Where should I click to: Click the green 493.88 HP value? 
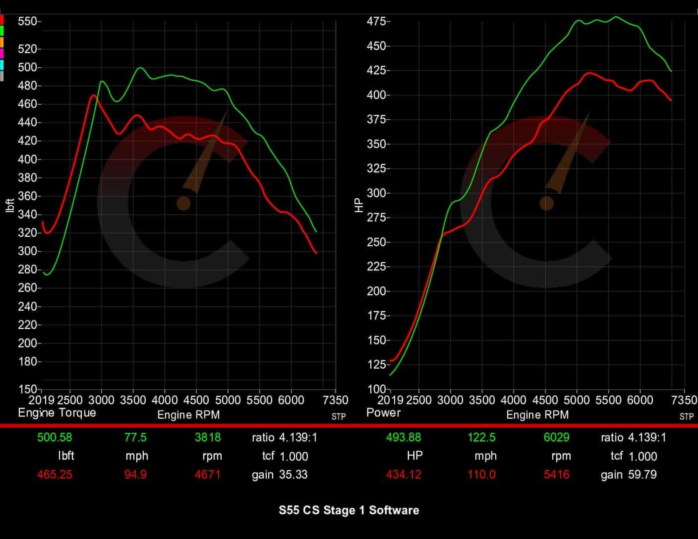click(x=403, y=437)
